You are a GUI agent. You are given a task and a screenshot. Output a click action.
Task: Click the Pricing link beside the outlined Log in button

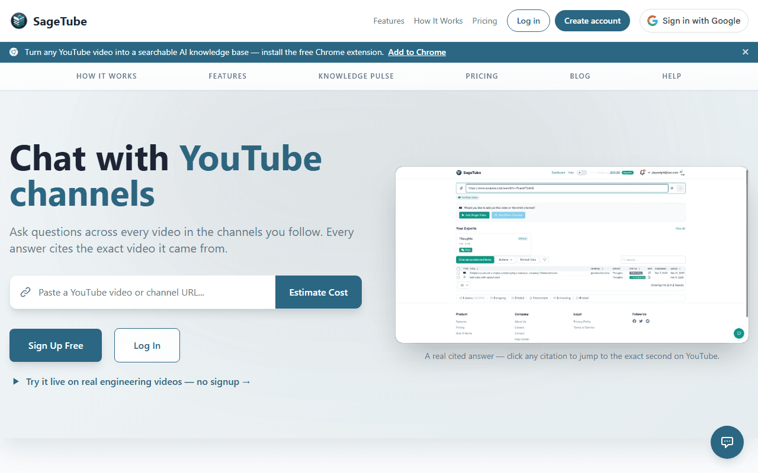pos(484,21)
